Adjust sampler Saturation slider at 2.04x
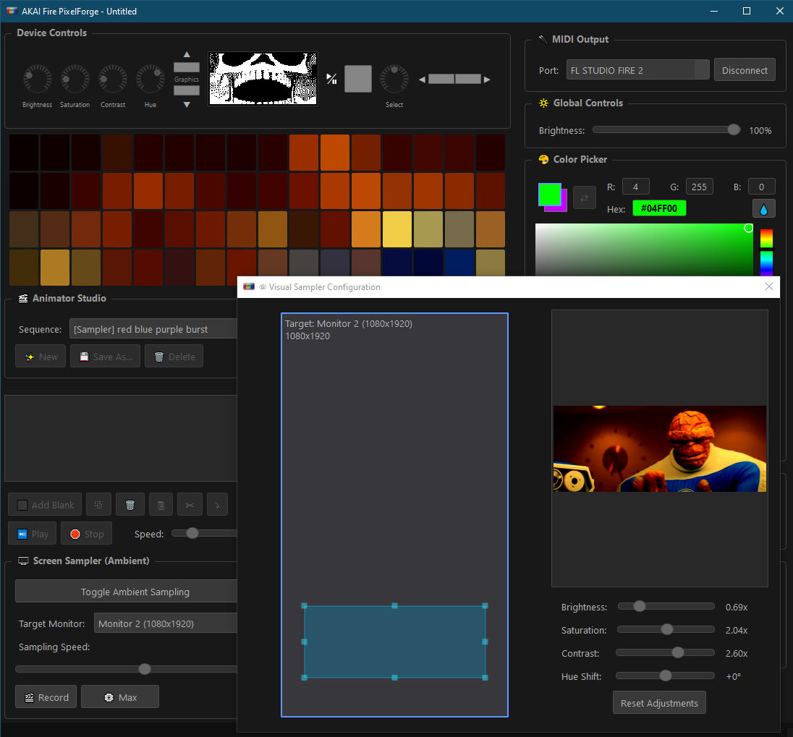 pos(666,629)
